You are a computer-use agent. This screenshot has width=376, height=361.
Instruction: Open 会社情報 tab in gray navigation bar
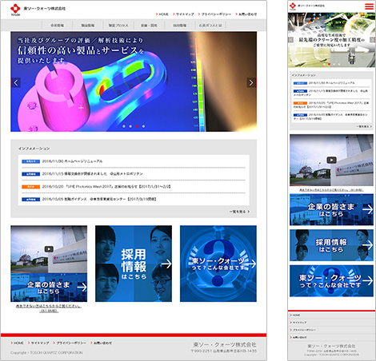(57, 26)
